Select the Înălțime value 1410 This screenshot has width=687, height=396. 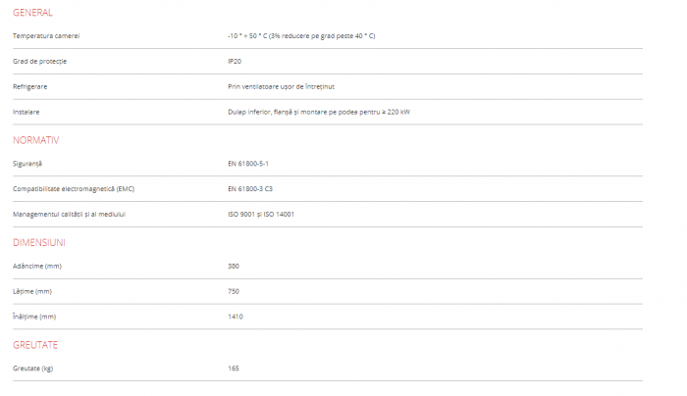(x=236, y=317)
